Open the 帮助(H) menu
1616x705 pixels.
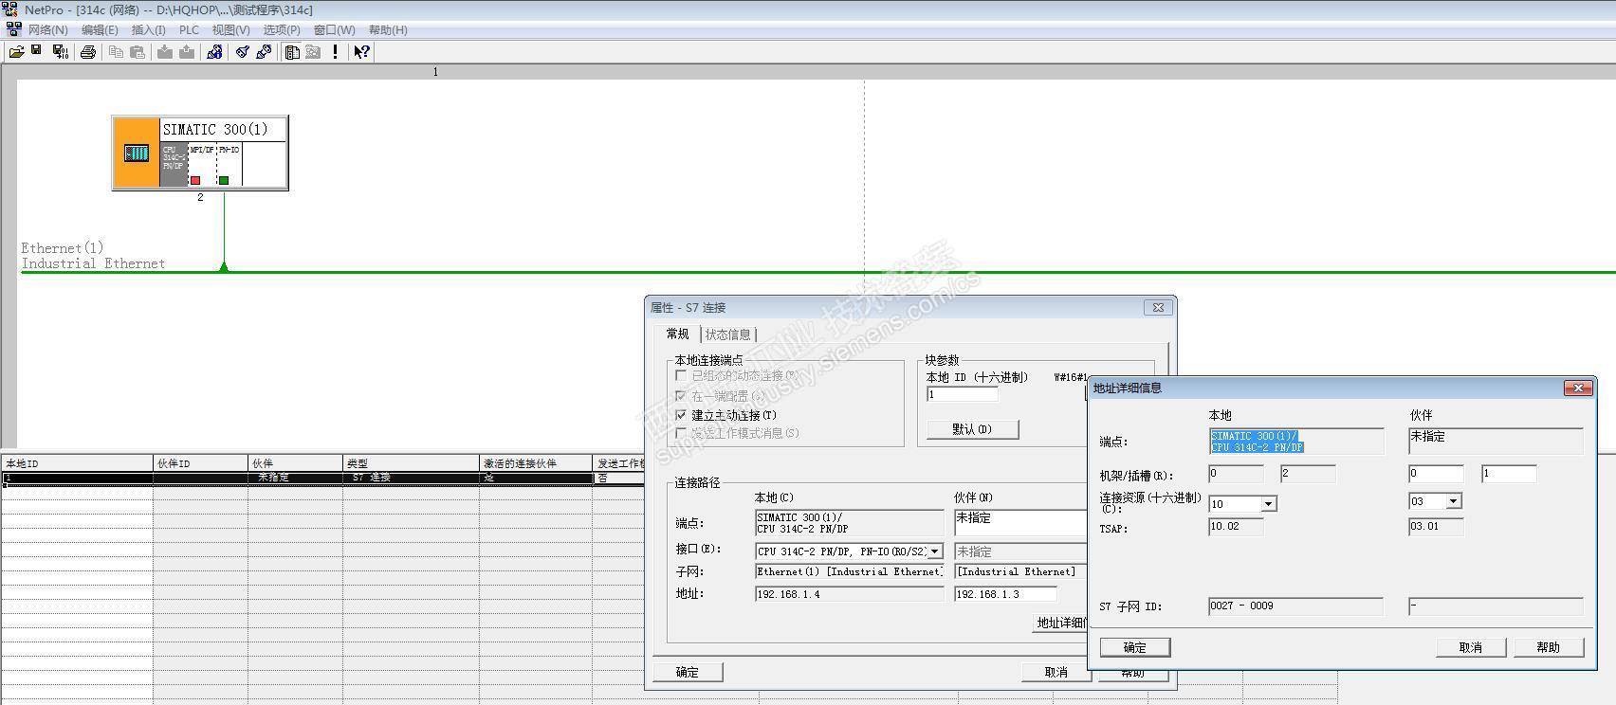click(388, 30)
